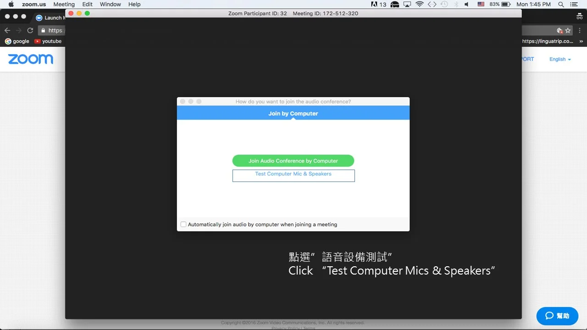
Task: Click the AirPlay display menu bar icon
Action: 407,4
